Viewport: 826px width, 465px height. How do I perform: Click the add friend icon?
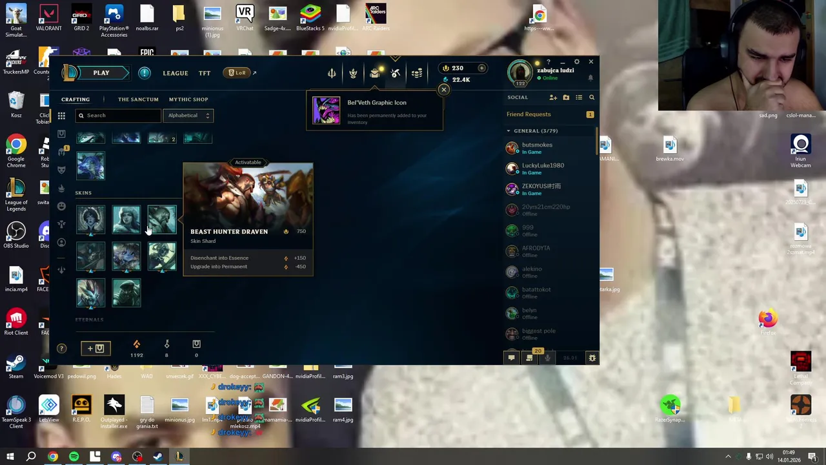(x=553, y=98)
